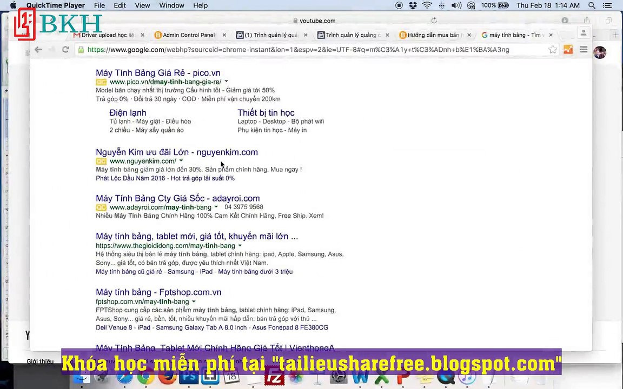Click the Phát Lộc Đầu Năm 2016 text

(130, 178)
